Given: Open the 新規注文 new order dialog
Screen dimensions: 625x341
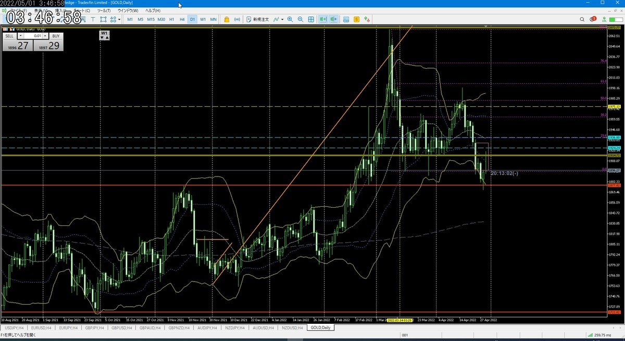Looking at the screenshot, I should pyautogui.click(x=257, y=19).
